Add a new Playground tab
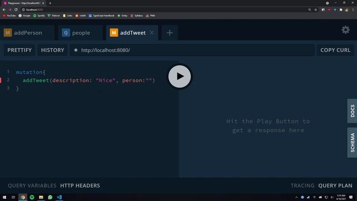This screenshot has width=357, height=201. click(x=170, y=33)
